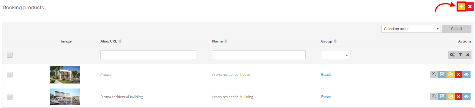The height and width of the screenshot is (108, 475).
Task: Open filter settings gears icon
Action: [x=452, y=55]
